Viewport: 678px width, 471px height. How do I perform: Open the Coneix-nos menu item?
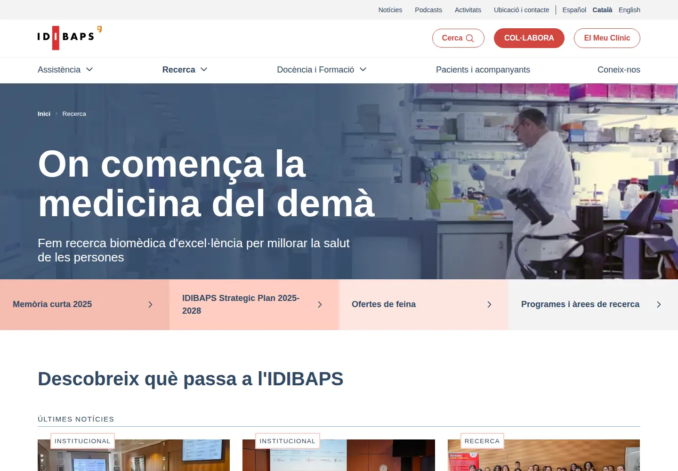(619, 70)
